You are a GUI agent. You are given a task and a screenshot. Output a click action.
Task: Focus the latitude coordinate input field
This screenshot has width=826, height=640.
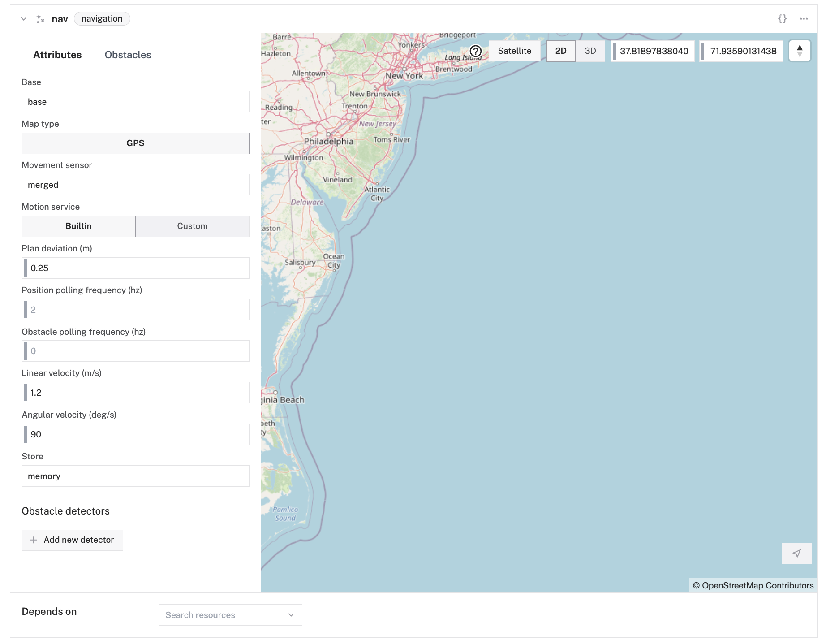pos(654,51)
